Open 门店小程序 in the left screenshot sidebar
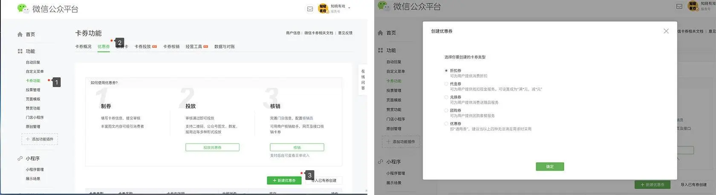Screen dimensions: 716x195 point(35,118)
